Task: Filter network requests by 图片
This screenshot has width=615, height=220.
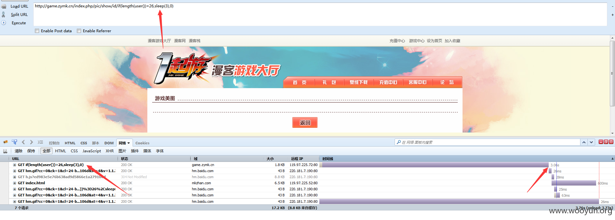Action: (122, 151)
